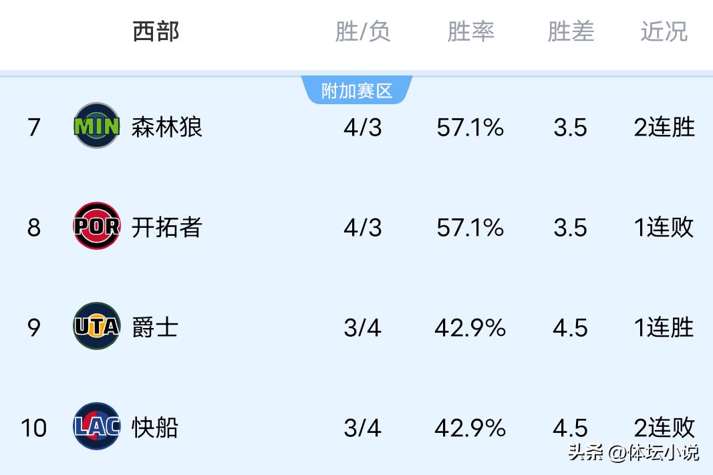Sort standings by 胜率 column header

(470, 31)
